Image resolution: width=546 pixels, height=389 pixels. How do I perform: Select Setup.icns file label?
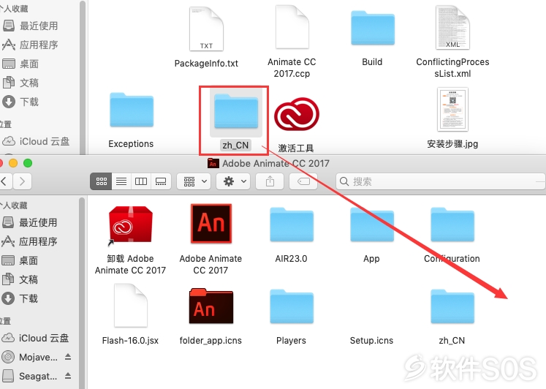tap(371, 340)
